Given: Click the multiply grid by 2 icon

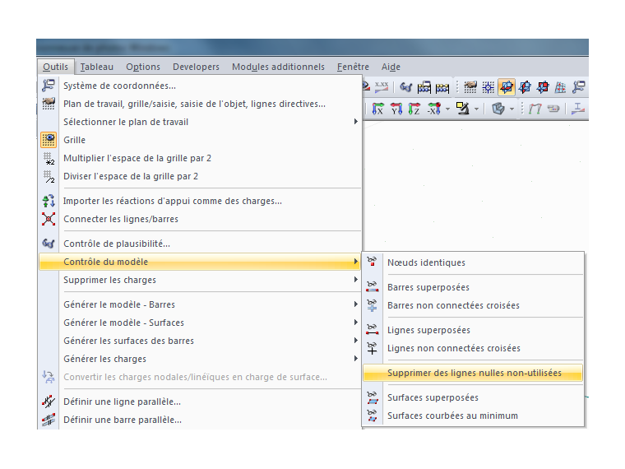Looking at the screenshot, I should (49, 158).
